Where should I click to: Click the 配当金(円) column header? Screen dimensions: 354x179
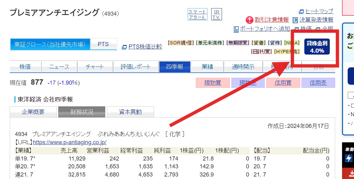click(316, 150)
